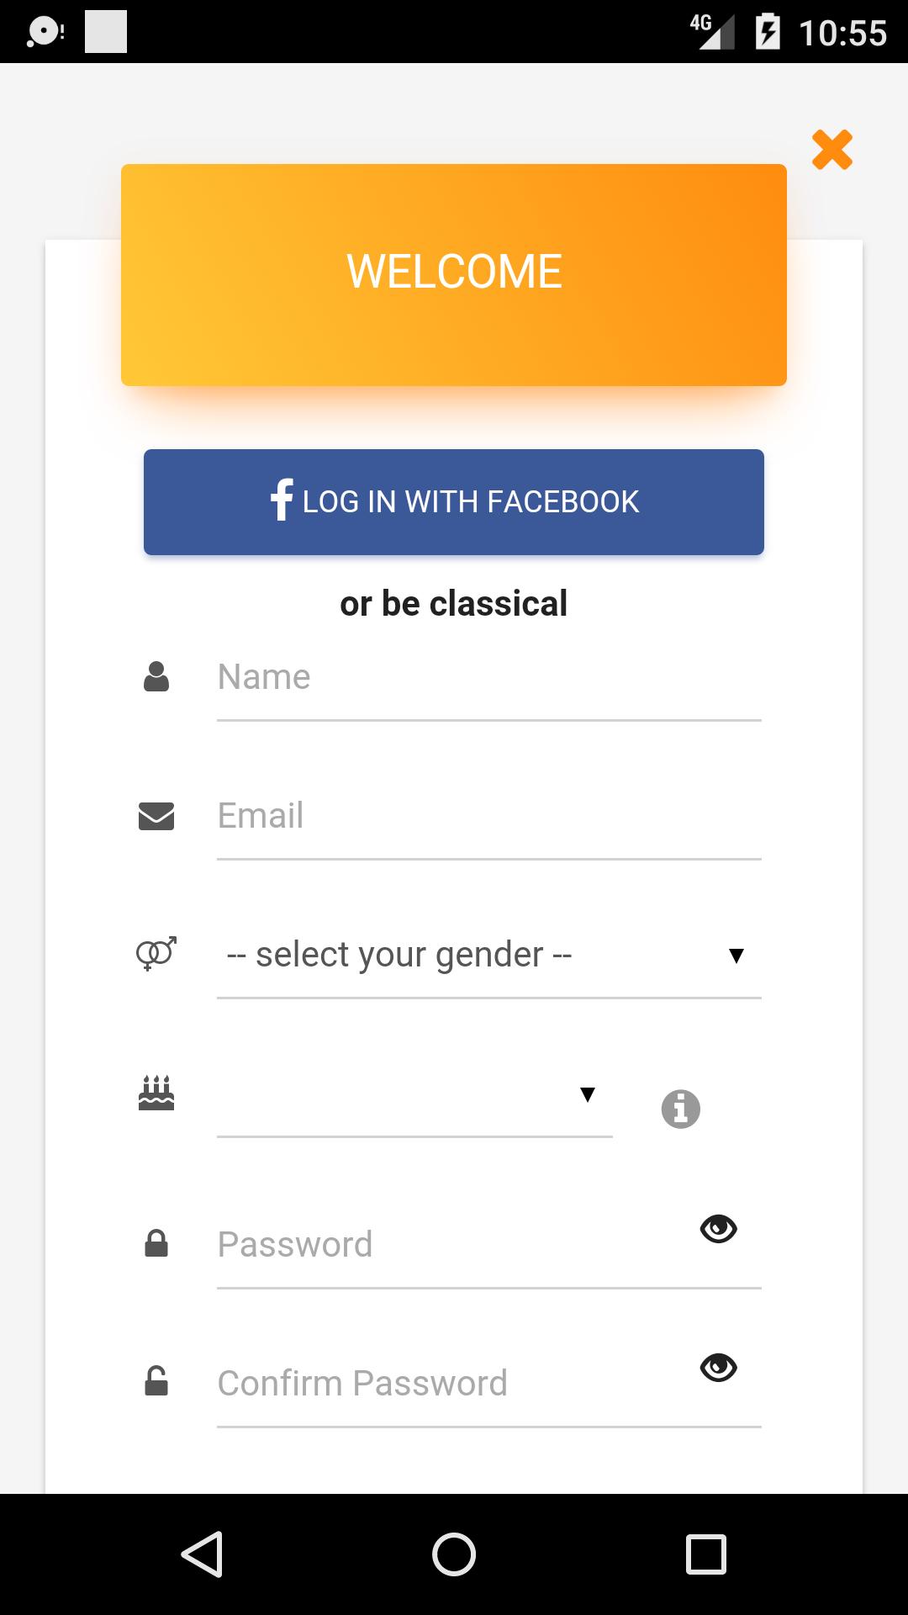Show Password field text with eye icon

[x=718, y=1229]
